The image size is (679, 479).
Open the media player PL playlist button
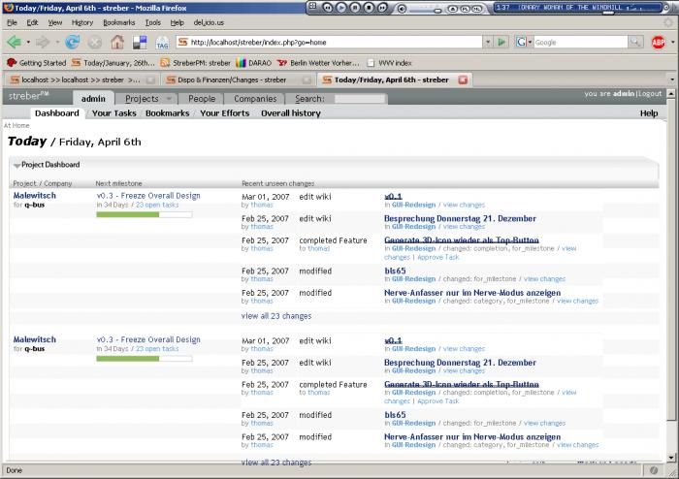click(465, 8)
